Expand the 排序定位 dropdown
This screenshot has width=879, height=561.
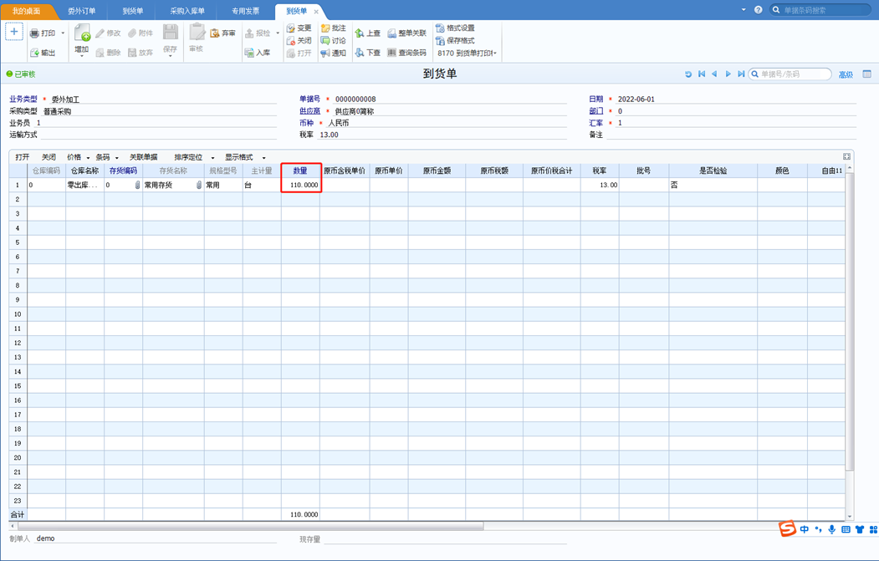coord(212,157)
